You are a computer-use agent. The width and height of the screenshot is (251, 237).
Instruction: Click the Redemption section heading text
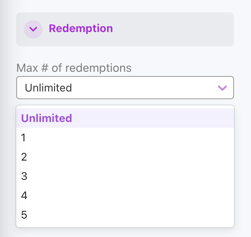coord(81,29)
